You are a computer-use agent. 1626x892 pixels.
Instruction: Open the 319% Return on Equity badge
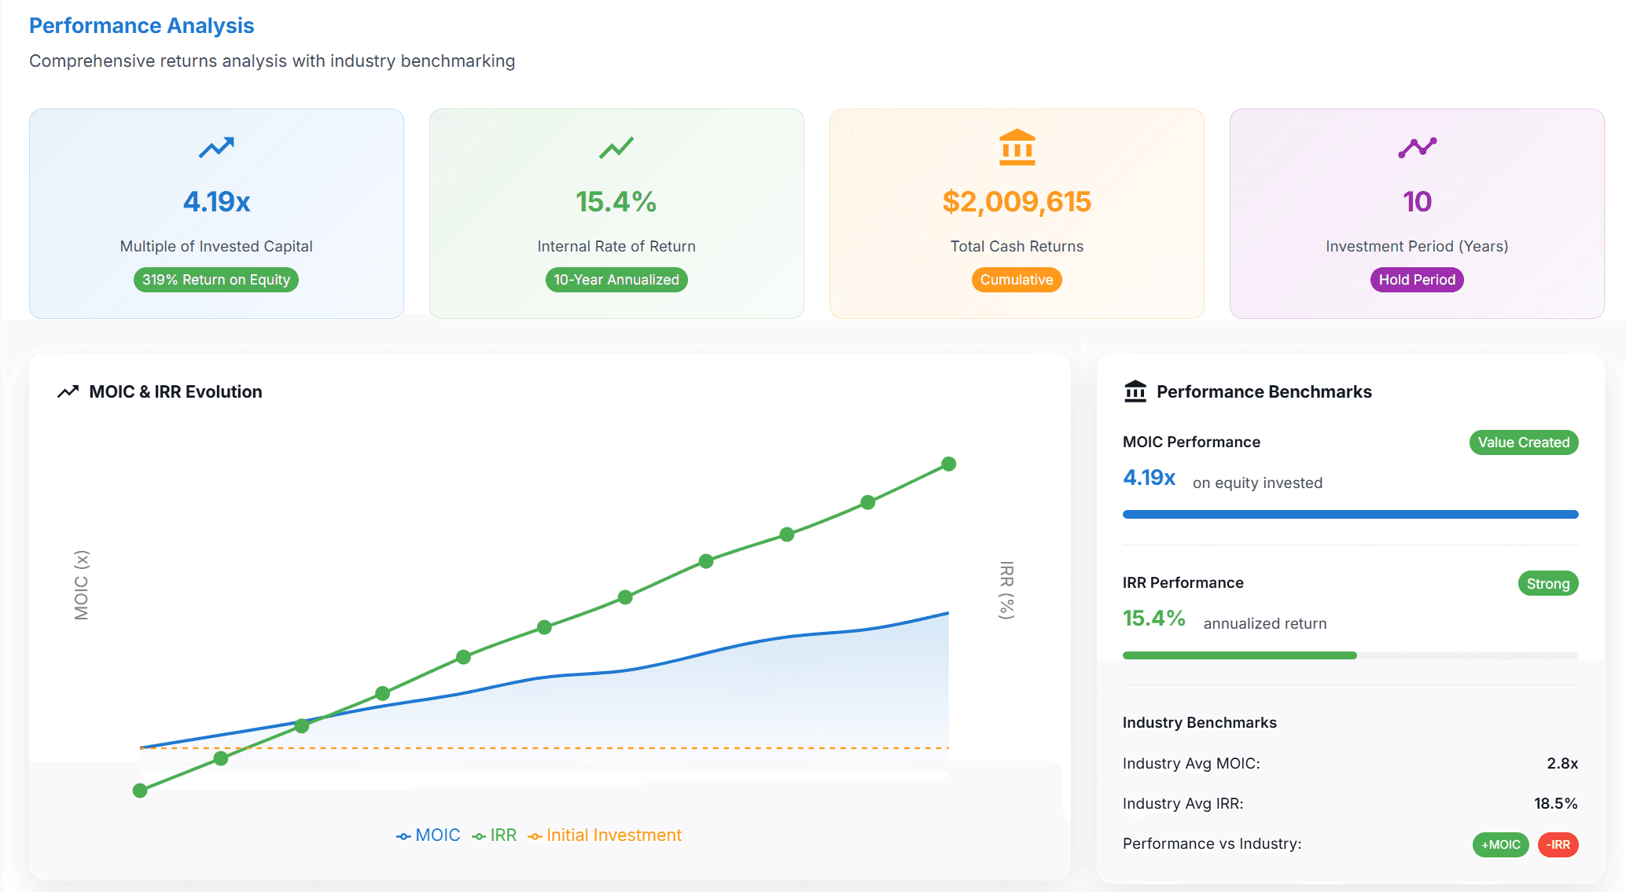coord(215,280)
